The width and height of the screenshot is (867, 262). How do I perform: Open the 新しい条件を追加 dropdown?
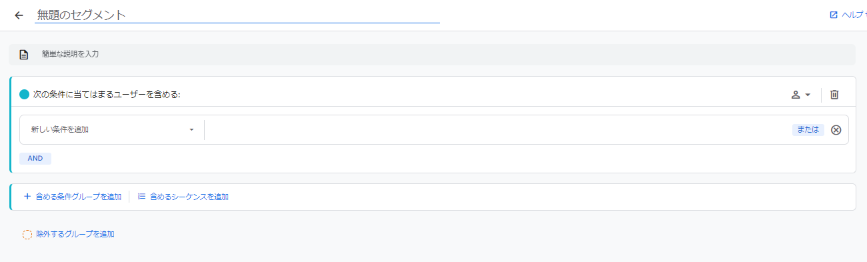tap(112, 129)
